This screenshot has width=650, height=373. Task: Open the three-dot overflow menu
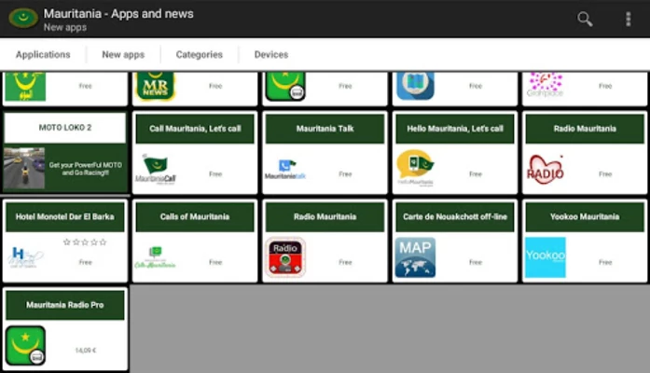[629, 19]
